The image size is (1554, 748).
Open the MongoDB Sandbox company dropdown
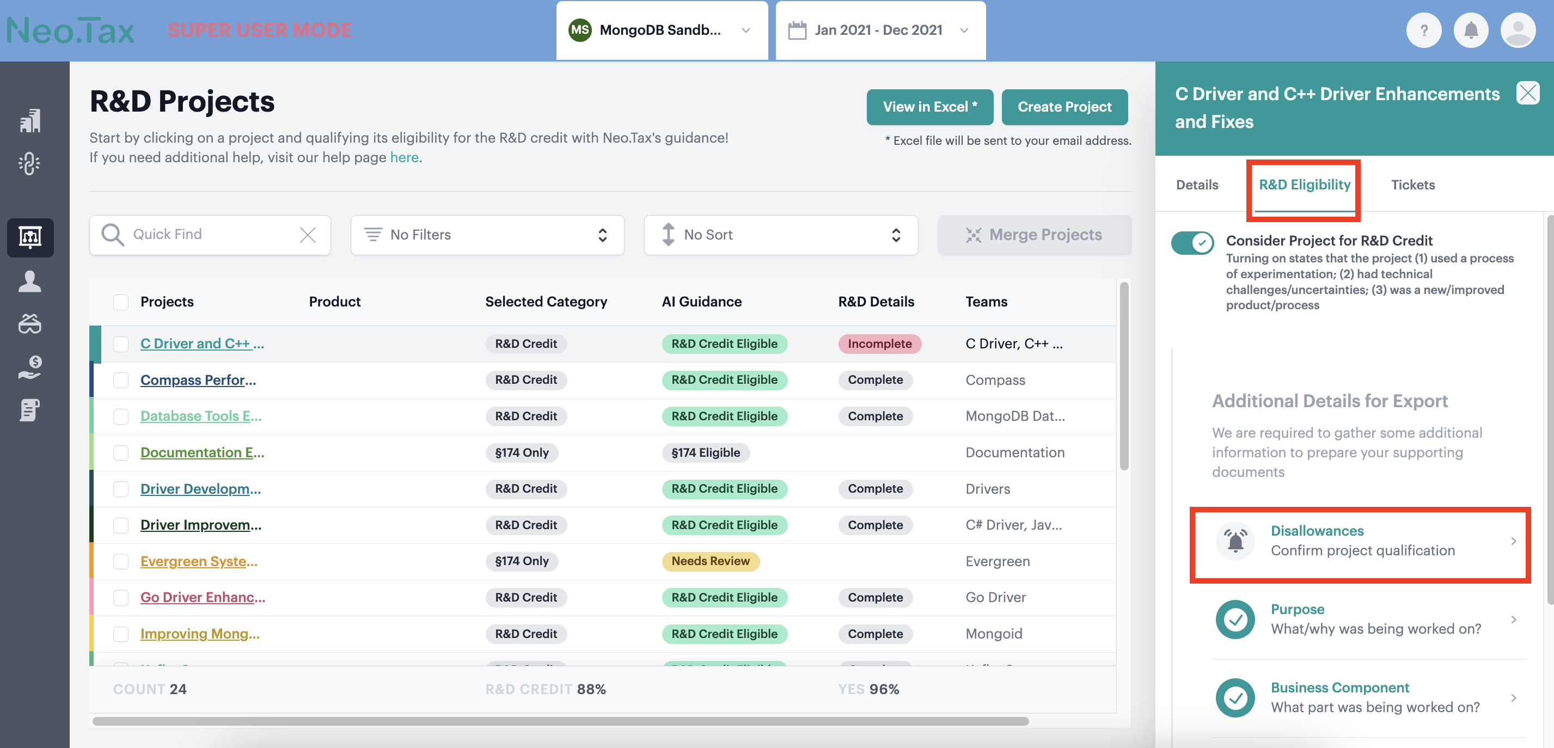(x=662, y=30)
